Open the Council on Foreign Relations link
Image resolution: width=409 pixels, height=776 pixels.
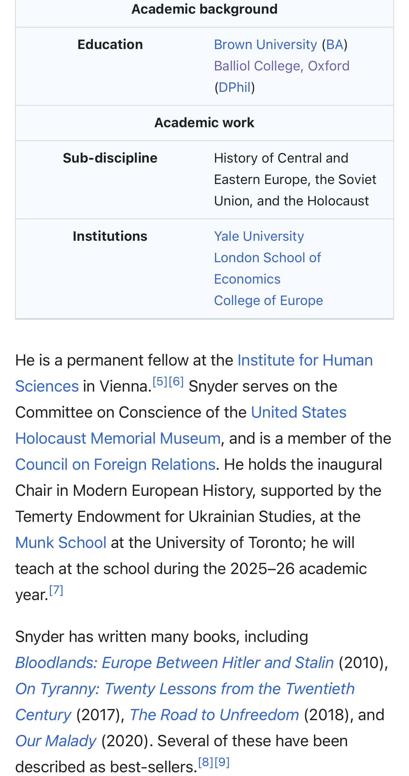coord(115,465)
